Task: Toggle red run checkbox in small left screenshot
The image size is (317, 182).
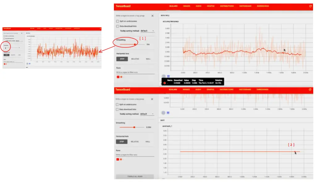Action: (x=4, y=64)
